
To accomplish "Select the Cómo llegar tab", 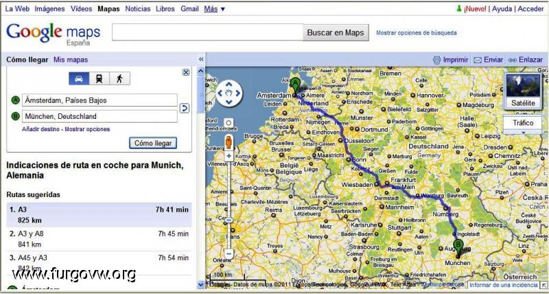I will click(x=27, y=60).
